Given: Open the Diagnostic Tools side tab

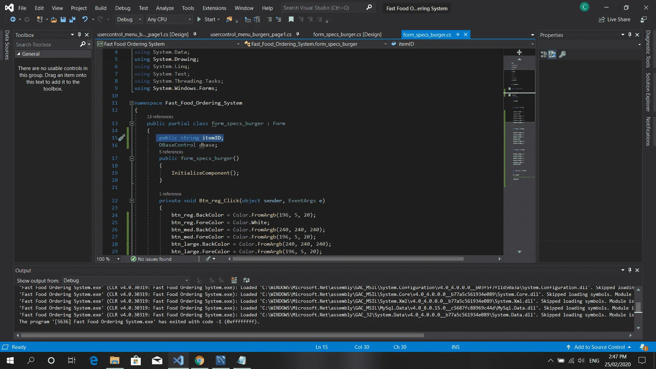Looking at the screenshot, I should tap(647, 49).
